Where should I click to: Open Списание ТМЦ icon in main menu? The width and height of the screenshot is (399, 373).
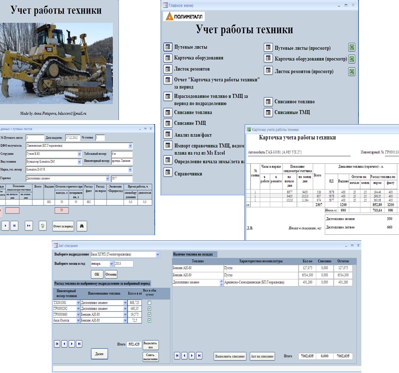point(168,123)
